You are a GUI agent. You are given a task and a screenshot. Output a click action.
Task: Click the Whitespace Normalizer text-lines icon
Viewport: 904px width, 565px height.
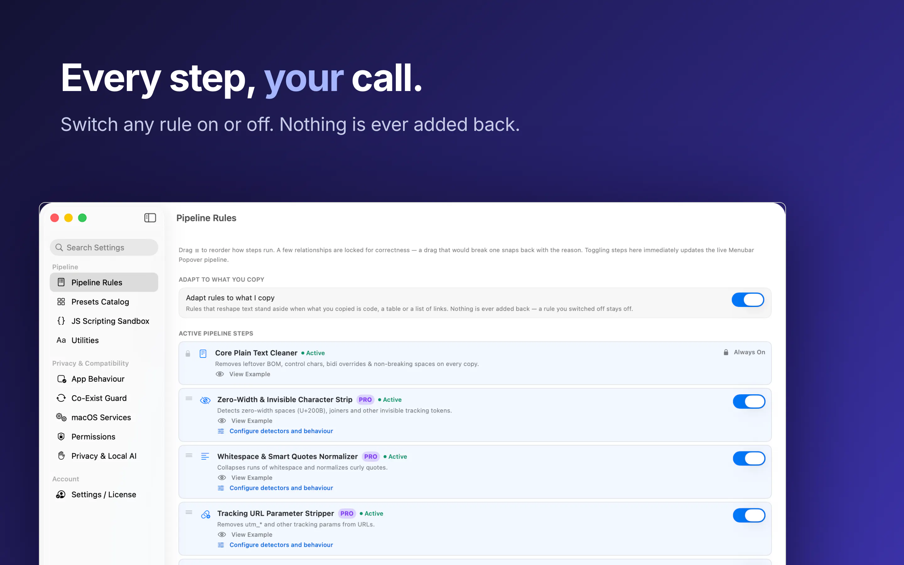tap(205, 456)
